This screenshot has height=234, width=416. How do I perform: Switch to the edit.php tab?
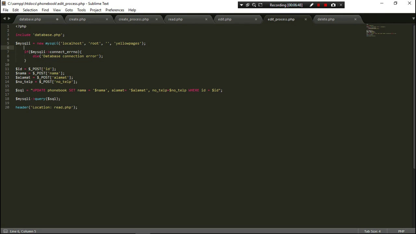225,19
